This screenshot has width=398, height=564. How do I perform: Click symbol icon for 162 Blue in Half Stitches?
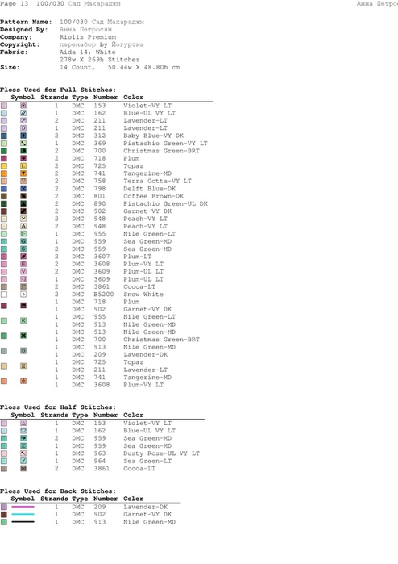[23, 431]
